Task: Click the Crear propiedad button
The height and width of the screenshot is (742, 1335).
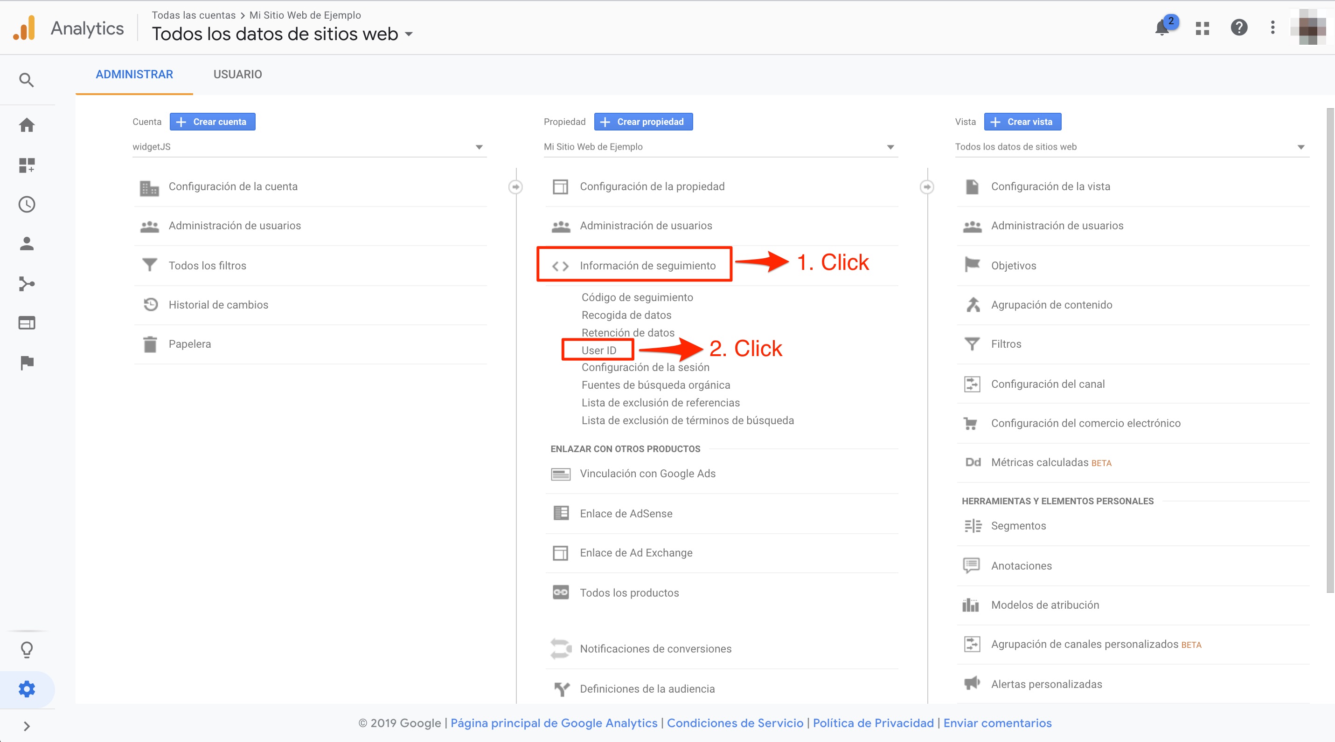Action: [643, 122]
